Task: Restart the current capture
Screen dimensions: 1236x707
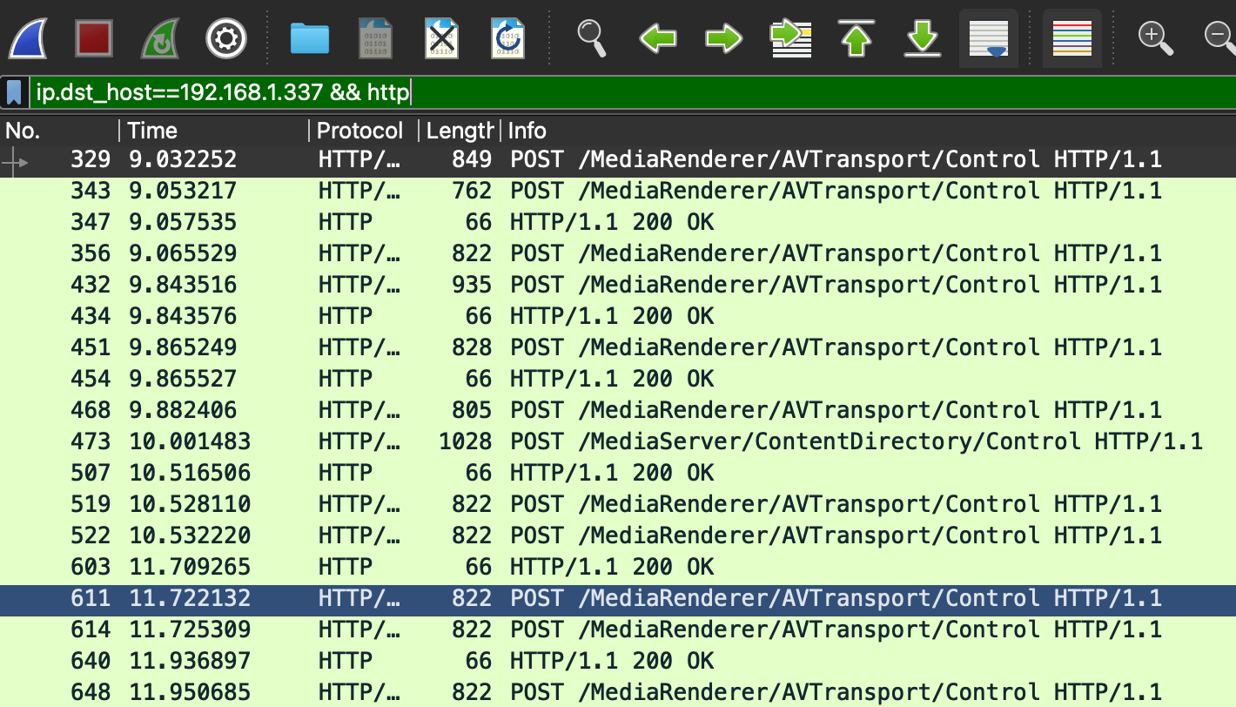Action: pos(160,38)
